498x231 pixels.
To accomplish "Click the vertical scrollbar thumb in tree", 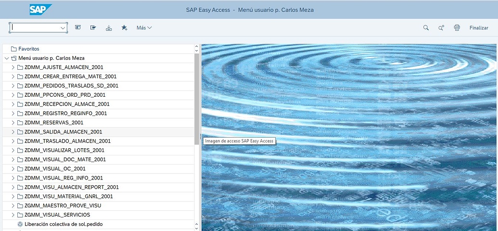I will click(197, 99).
